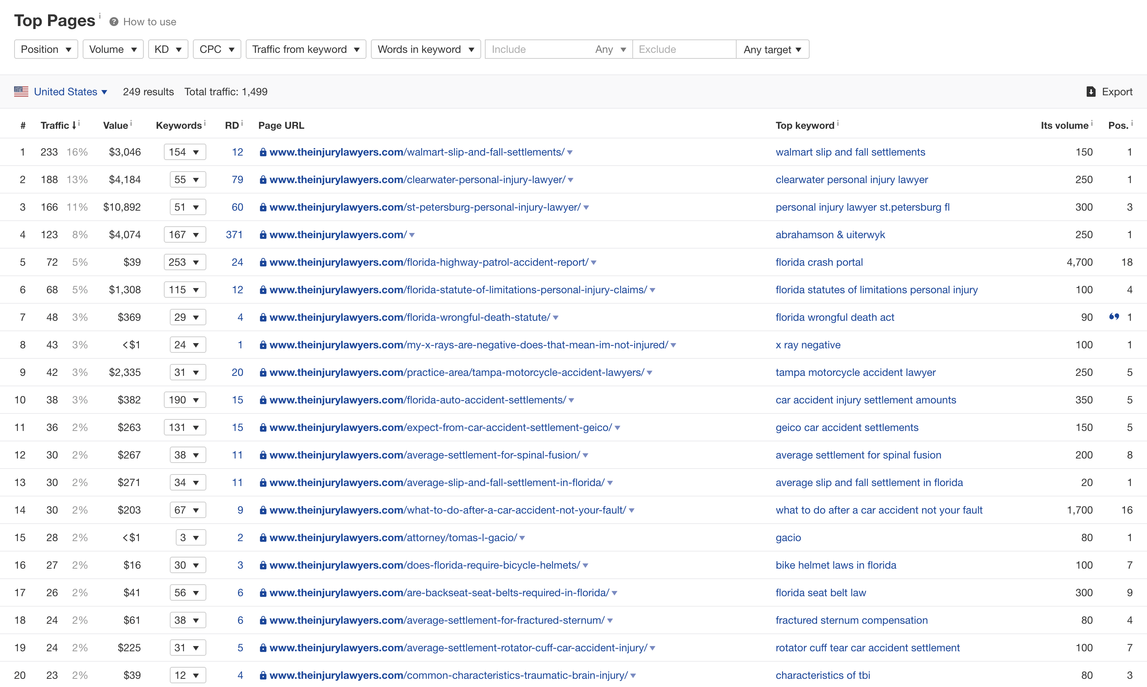The width and height of the screenshot is (1147, 687).
Task: Click the lock icon for walmart-slip-and-fall-settlements URL
Action: click(x=263, y=152)
